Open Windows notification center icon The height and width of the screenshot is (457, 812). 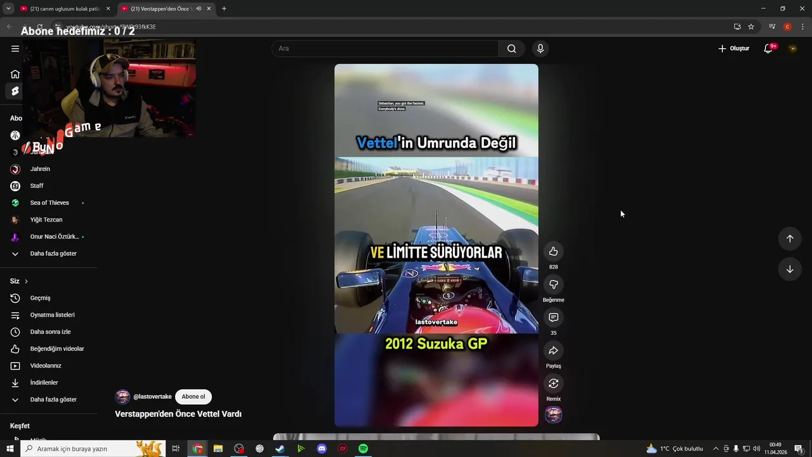[x=799, y=449]
